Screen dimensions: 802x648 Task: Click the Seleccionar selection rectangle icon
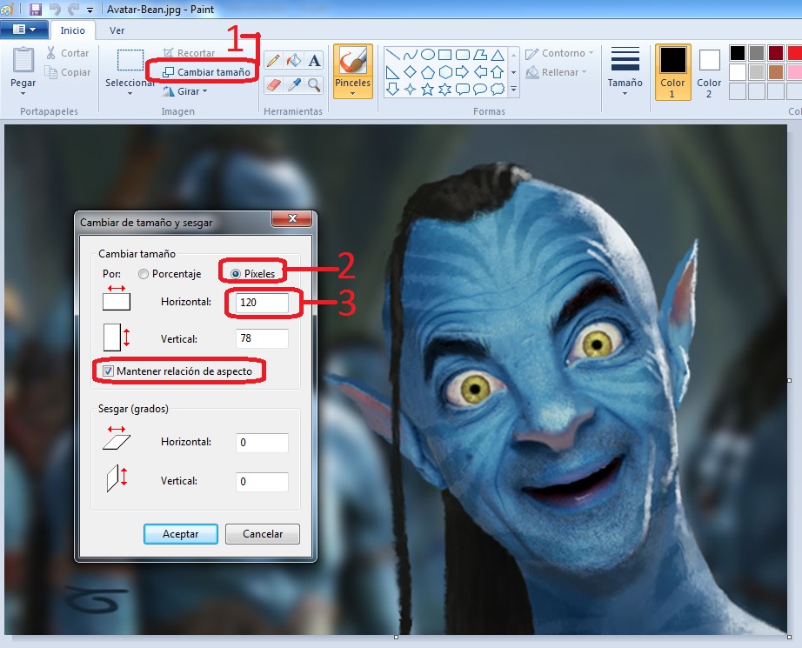[x=130, y=60]
